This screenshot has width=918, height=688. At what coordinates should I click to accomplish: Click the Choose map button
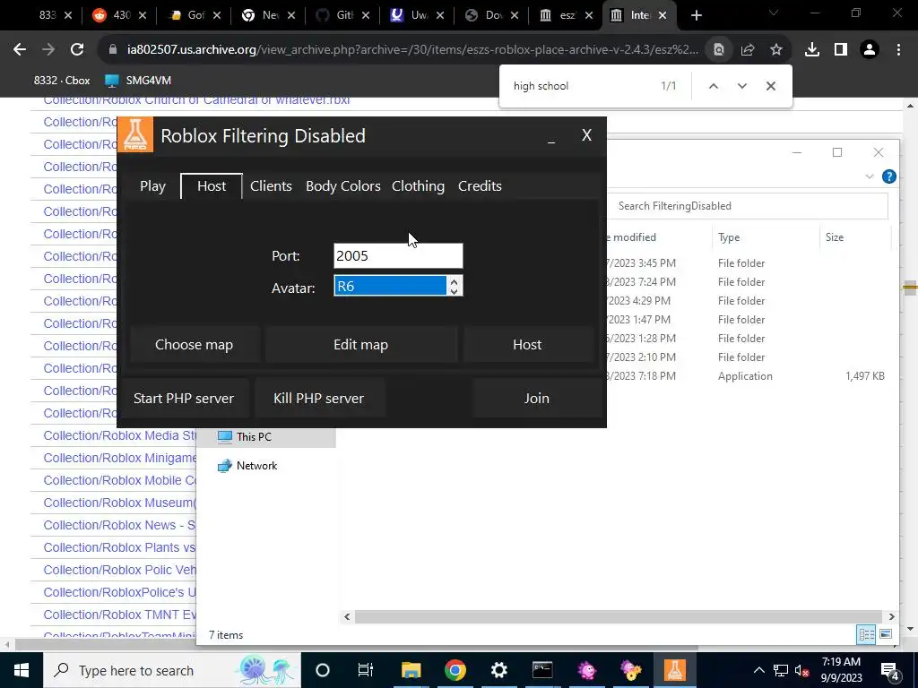(195, 345)
